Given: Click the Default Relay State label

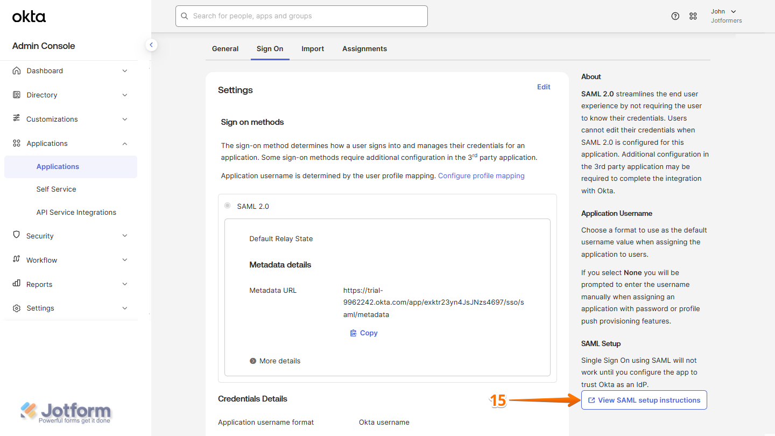Looking at the screenshot, I should (x=281, y=239).
